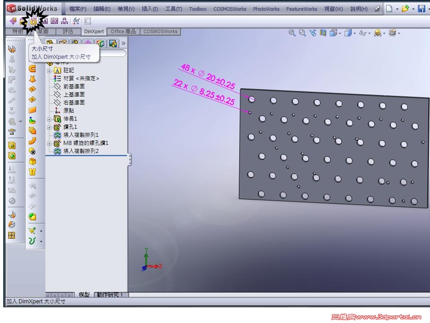Open the COSMOSWorks menu in menu bar
This screenshot has width=430, height=323.
[230, 9]
